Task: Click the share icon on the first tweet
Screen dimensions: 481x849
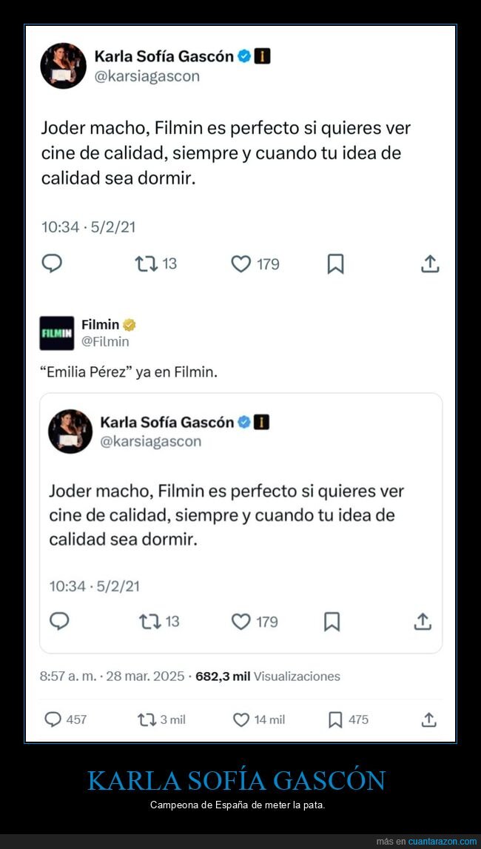Action: [430, 264]
